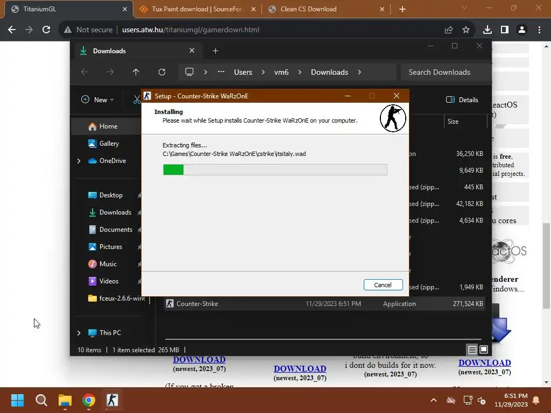Open Chrome side panel icon
This screenshot has height=413, width=551.
click(505, 30)
